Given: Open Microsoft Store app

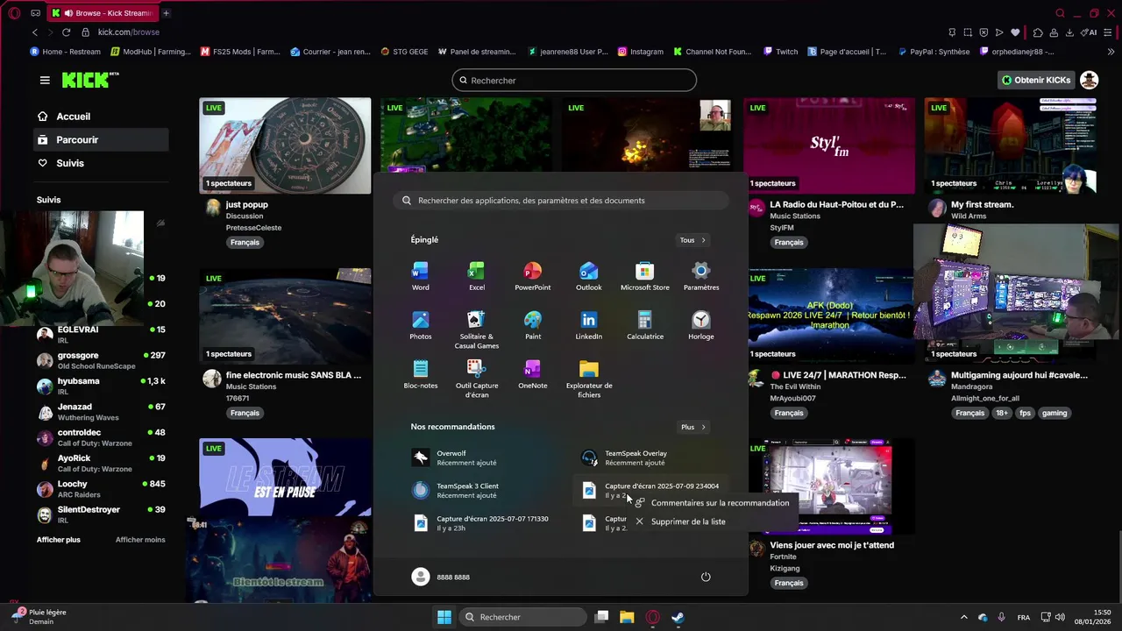Looking at the screenshot, I should pos(644,276).
